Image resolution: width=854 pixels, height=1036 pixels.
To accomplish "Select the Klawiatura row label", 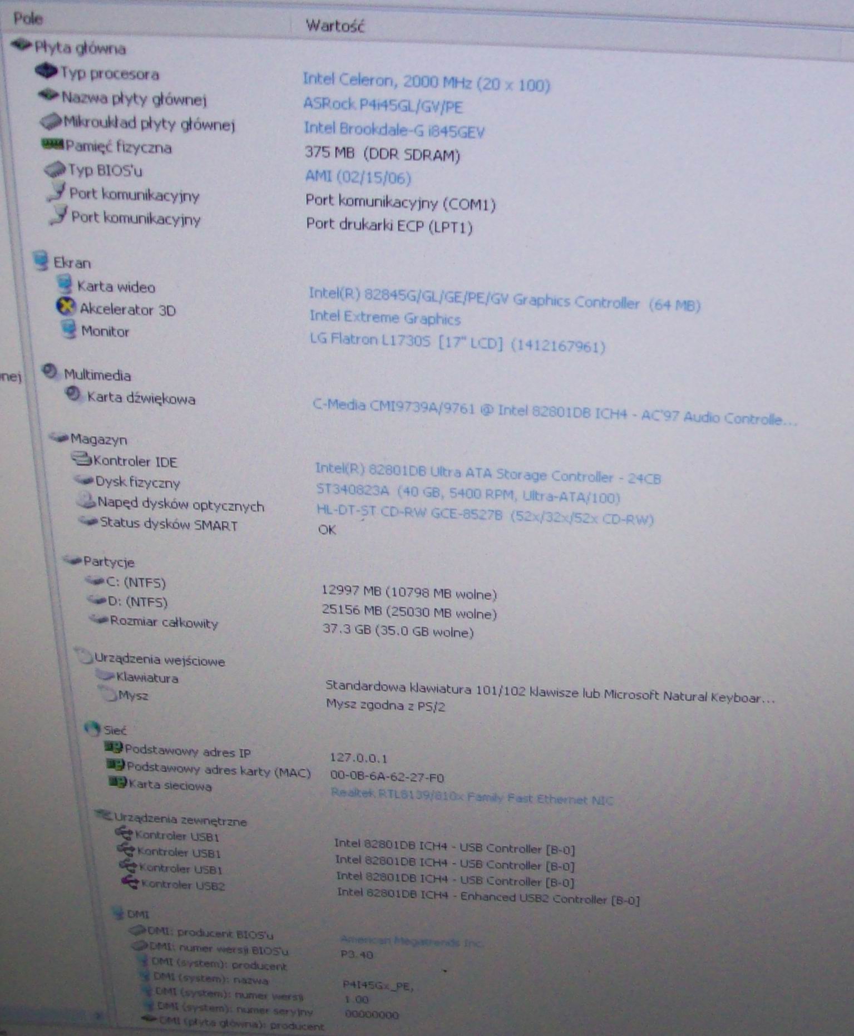I will [x=147, y=677].
